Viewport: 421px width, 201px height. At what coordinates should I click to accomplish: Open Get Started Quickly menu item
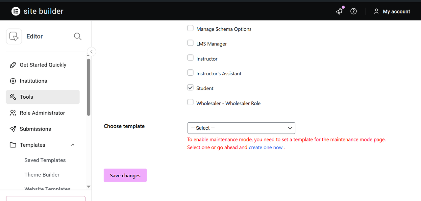pos(43,65)
